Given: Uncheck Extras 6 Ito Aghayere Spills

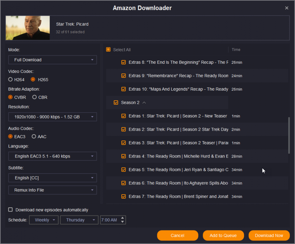Looking at the screenshot, I should (123, 183).
